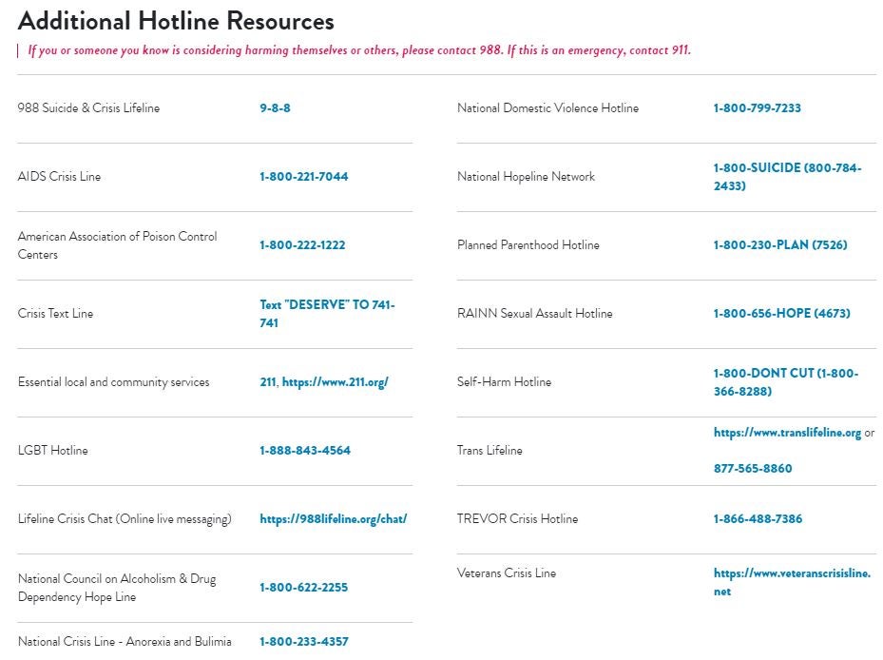This screenshot has width=883, height=660.
Task: Click Poison Control number 1-800-222-1222
Action: pyautogui.click(x=302, y=245)
